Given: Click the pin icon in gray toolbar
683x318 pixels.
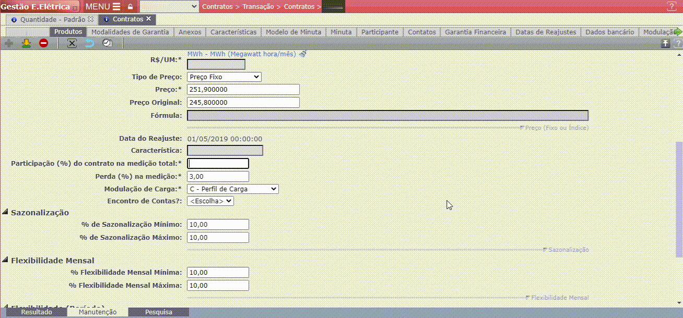Looking at the screenshot, I should [x=665, y=44].
